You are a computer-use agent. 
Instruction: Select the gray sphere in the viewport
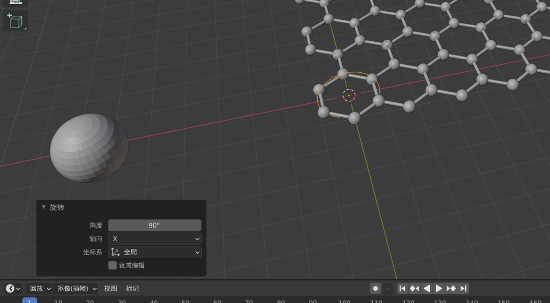(89, 148)
